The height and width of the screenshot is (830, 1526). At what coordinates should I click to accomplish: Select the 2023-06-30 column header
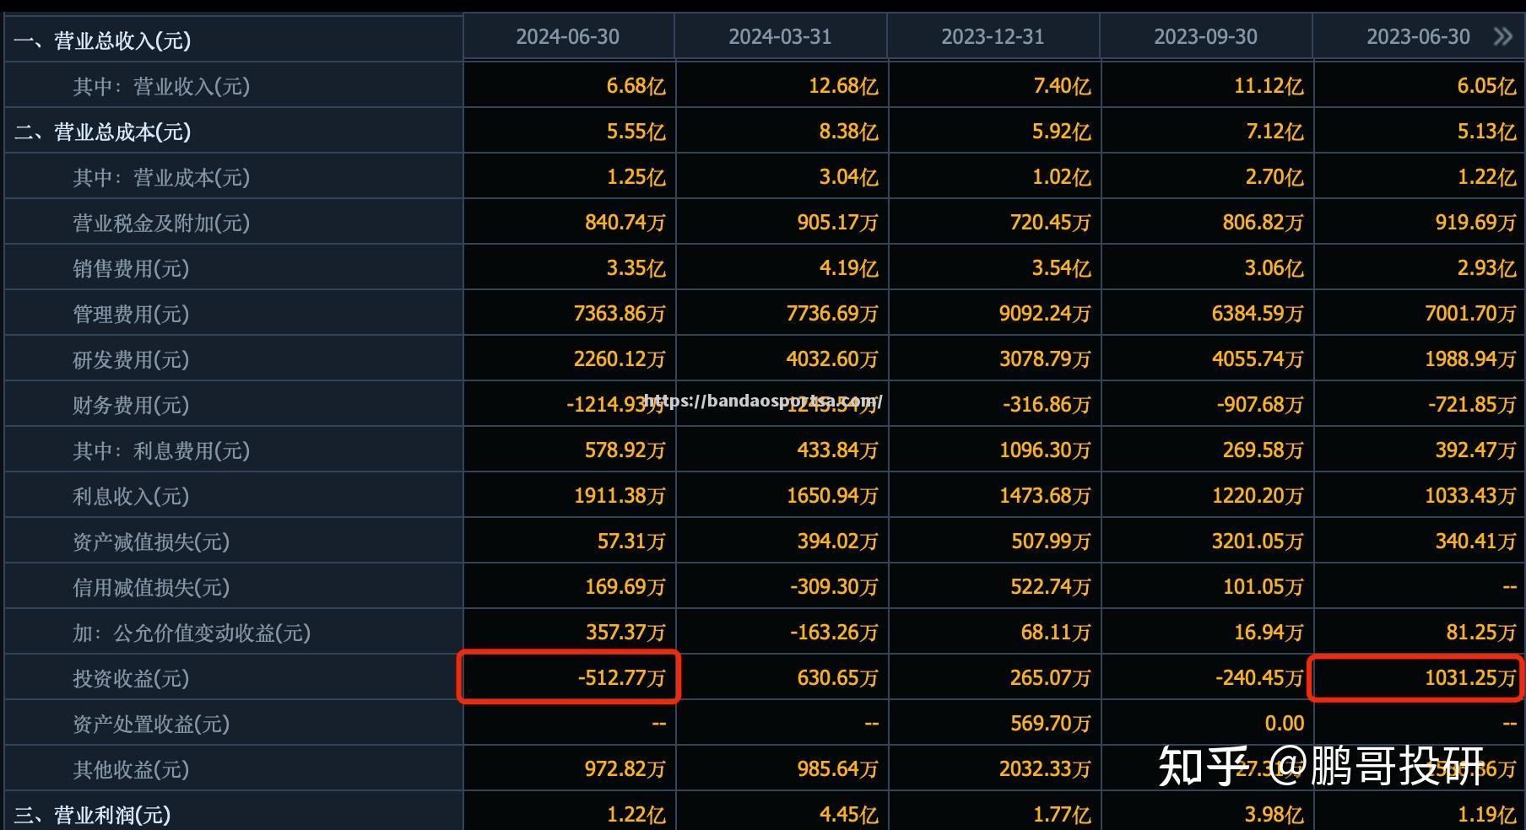[1419, 37]
